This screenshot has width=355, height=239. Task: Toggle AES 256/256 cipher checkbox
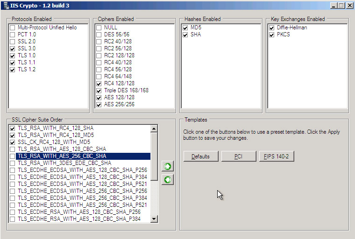click(x=99, y=104)
